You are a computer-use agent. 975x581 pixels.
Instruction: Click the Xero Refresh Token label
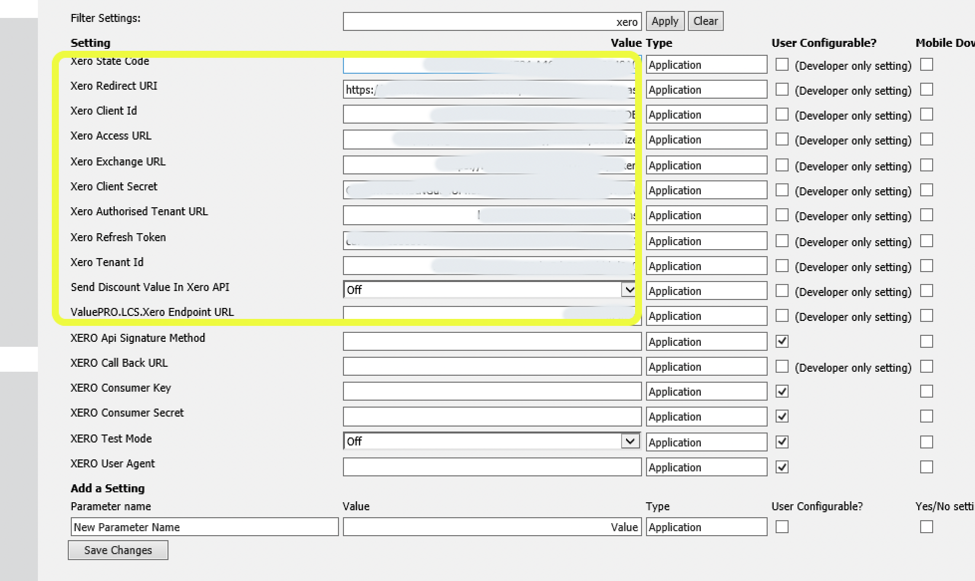pyautogui.click(x=118, y=237)
